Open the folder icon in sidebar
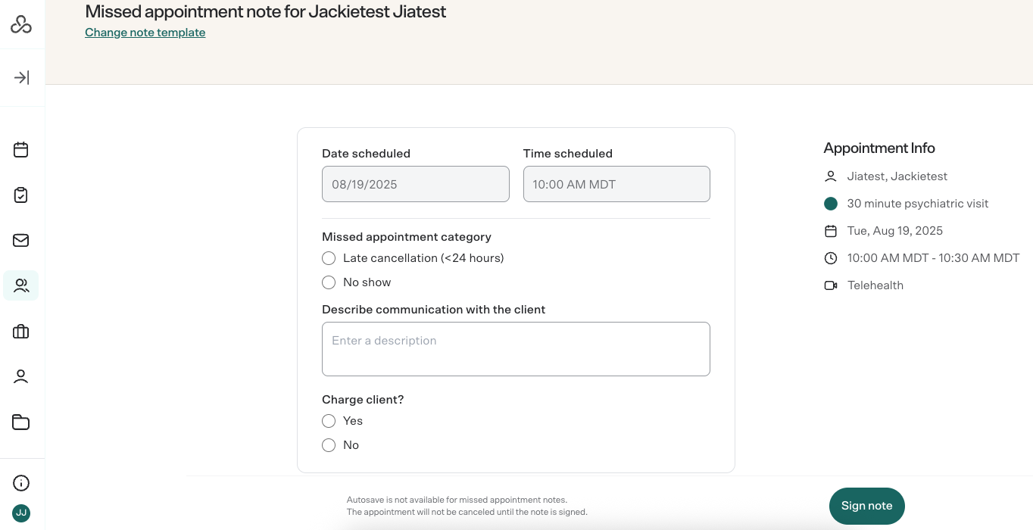Screen dimensions: 1033x530 (x=21, y=422)
